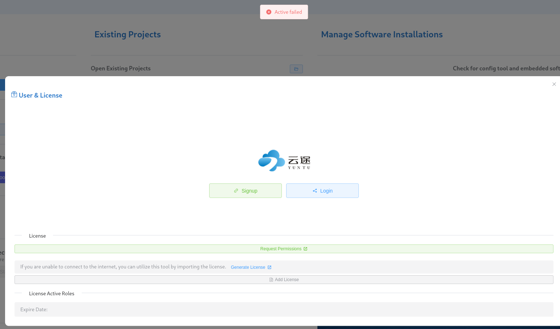Open the folder icon beside Open Existing Projects
The width and height of the screenshot is (560, 329).
(x=296, y=69)
